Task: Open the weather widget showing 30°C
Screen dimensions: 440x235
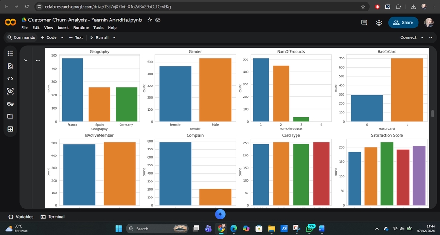Action: (x=17, y=229)
